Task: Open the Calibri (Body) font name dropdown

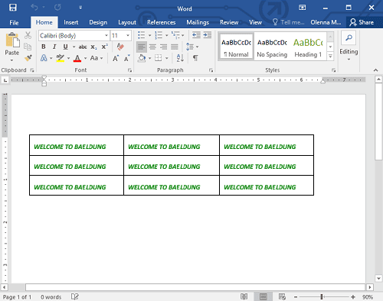Action: pyautogui.click(x=106, y=36)
